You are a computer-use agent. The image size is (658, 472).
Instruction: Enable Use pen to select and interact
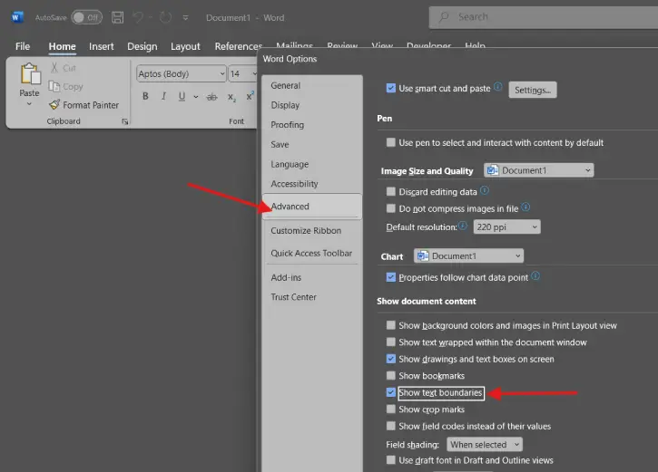tap(390, 142)
